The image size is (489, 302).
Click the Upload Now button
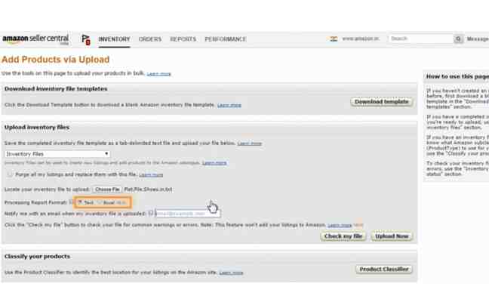(392, 236)
